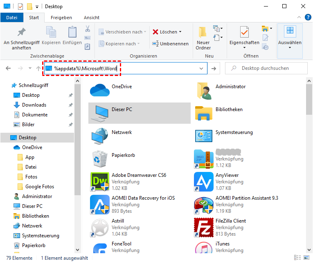Viewport: 313px width, 263px height.
Task: Open Eigenschaften checkmark icon
Action: click(244, 32)
